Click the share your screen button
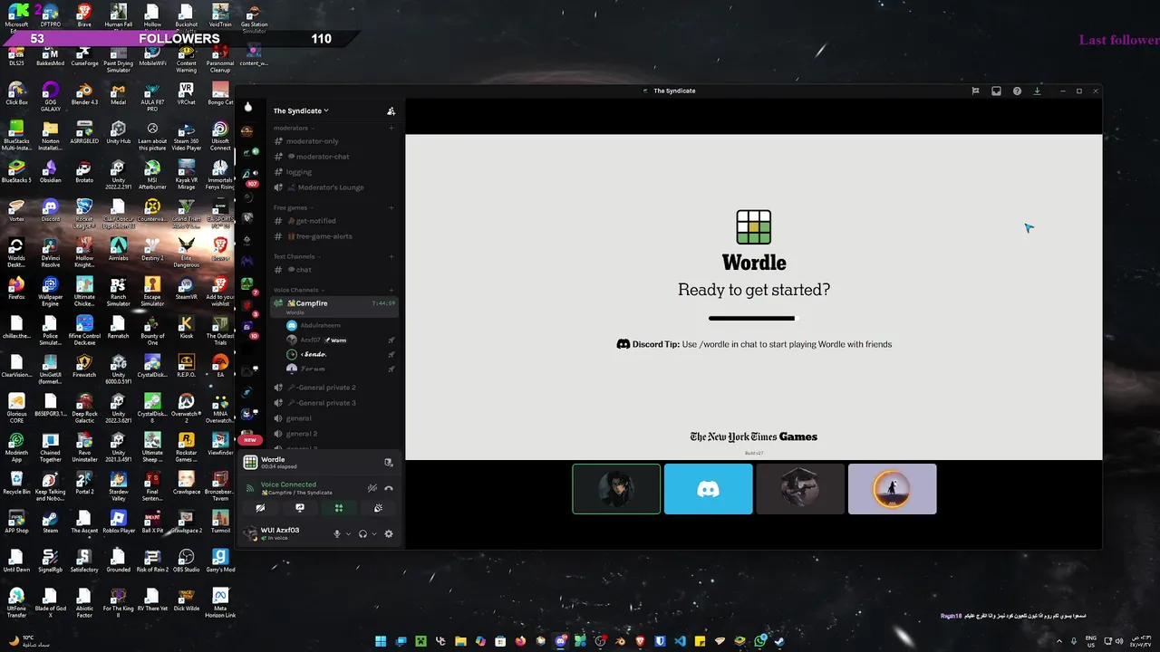This screenshot has width=1160, height=652. (x=300, y=508)
